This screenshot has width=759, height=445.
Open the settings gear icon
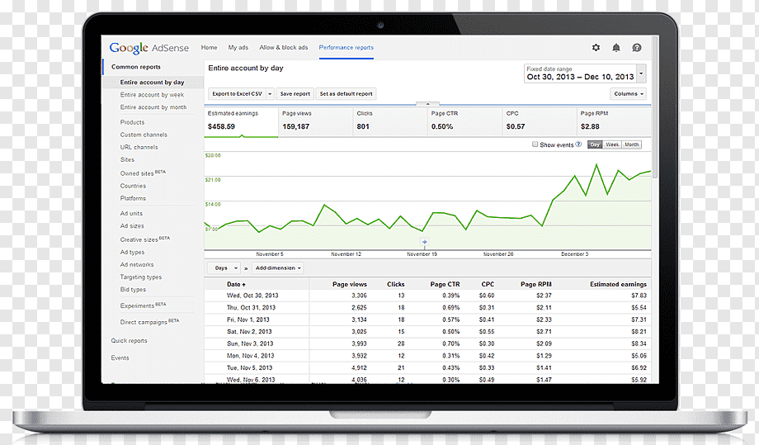[596, 47]
